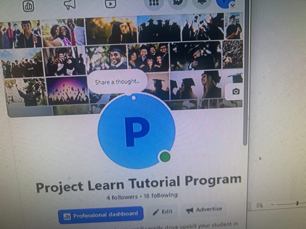Screen dimensions: 306x229
Task: Open the '18 following' link
Action: [x=161, y=195]
